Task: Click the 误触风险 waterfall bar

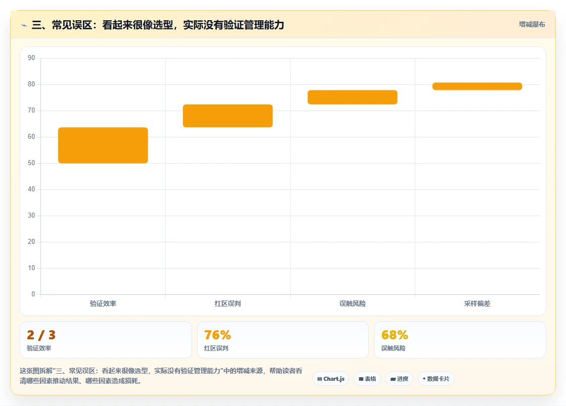Action: point(352,97)
